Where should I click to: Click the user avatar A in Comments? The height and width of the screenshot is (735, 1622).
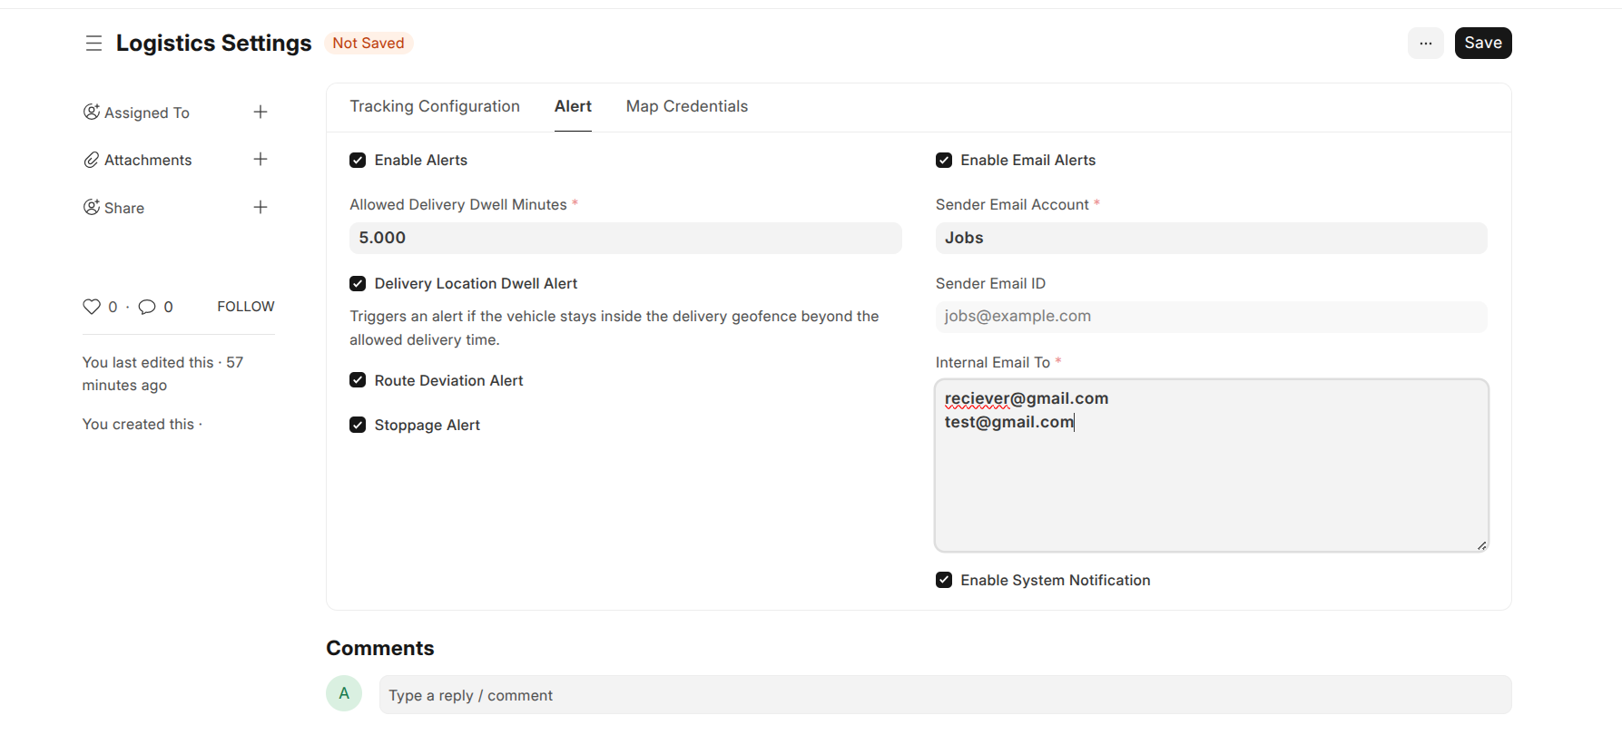pos(344,694)
